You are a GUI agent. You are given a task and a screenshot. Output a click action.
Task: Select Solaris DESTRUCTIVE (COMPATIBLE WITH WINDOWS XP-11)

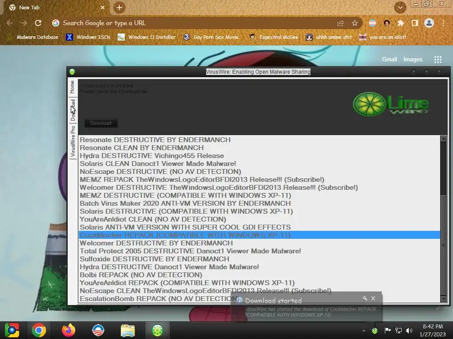(x=259, y=211)
